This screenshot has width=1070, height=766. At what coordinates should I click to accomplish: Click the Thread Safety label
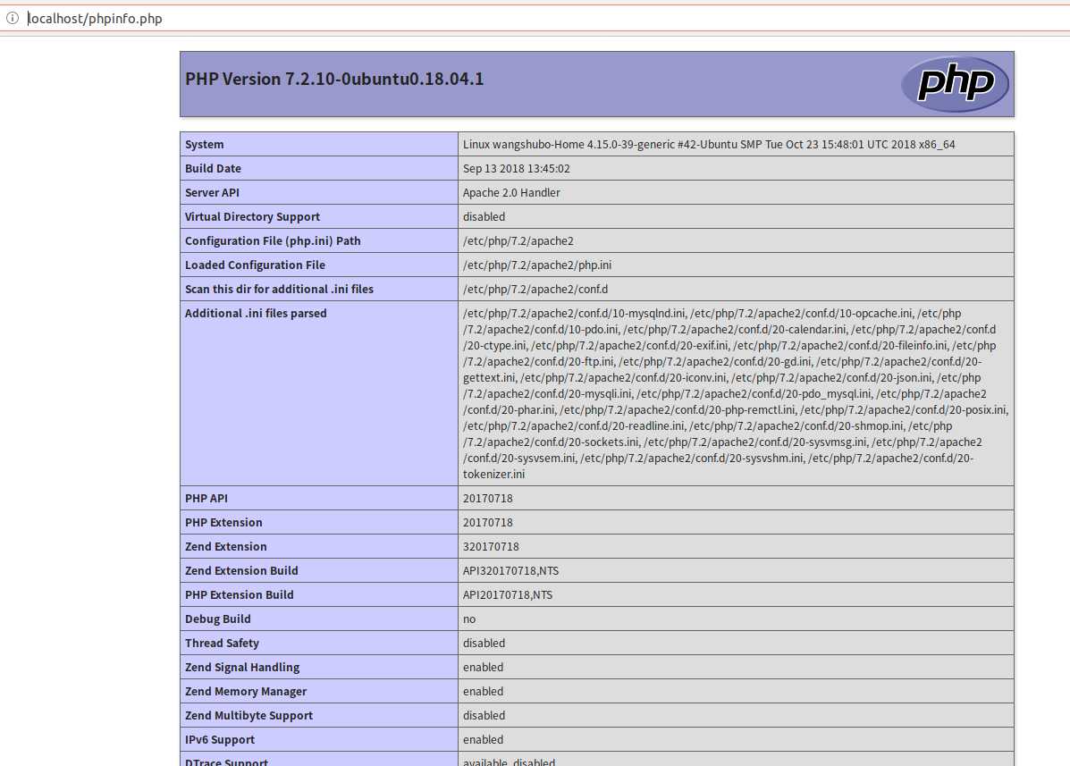(222, 644)
